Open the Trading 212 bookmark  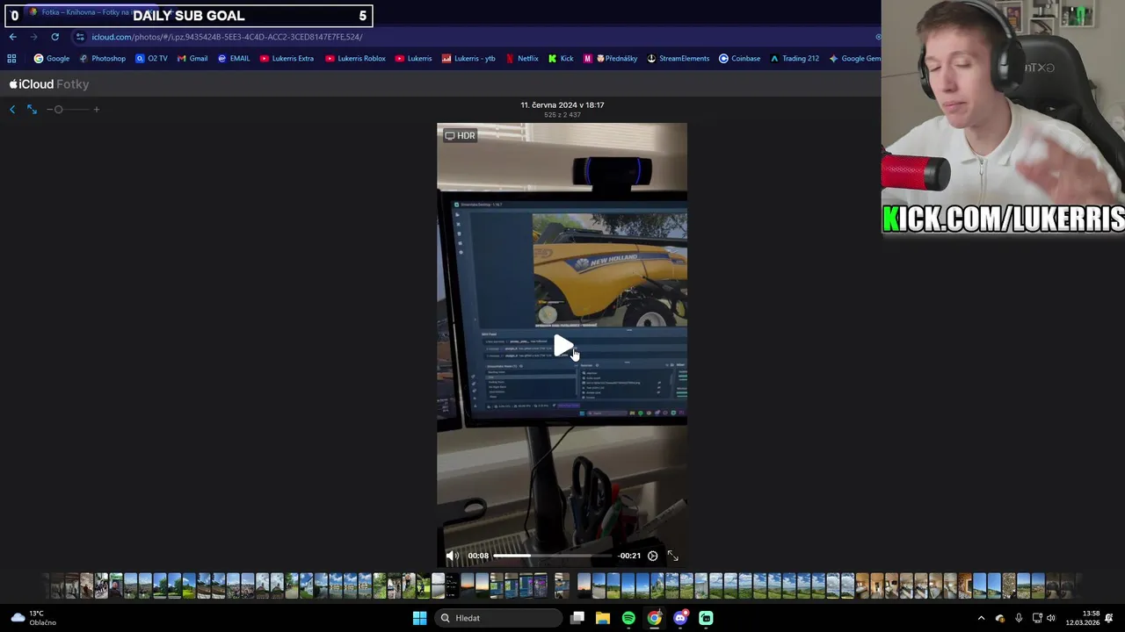tap(795, 59)
